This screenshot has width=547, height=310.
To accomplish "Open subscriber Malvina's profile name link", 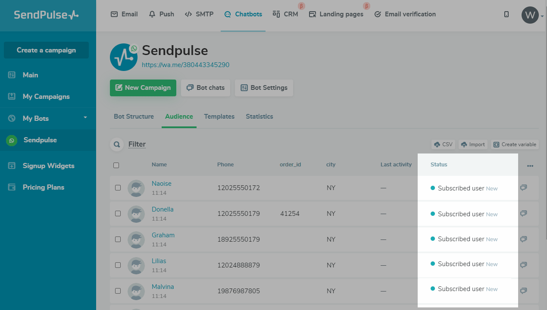I will 163,287.
